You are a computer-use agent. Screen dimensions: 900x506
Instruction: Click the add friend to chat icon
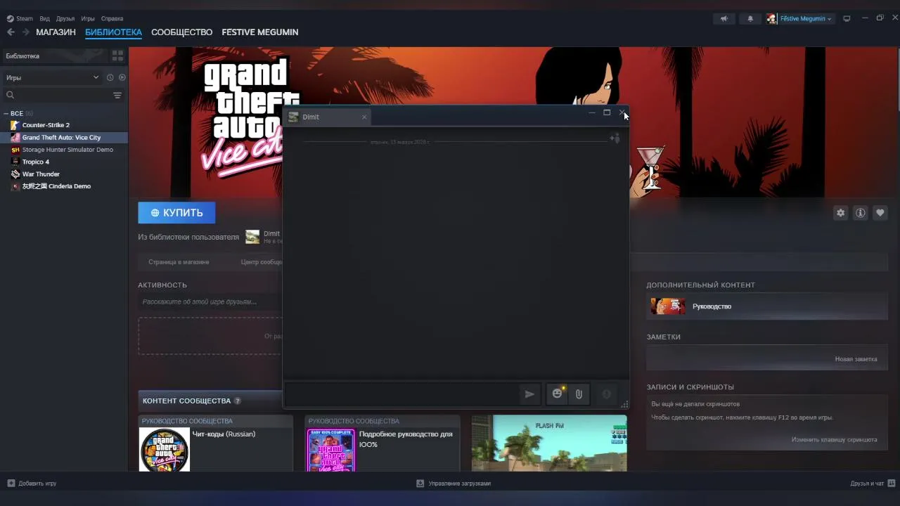coord(615,138)
